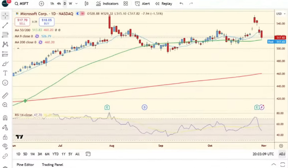Click the Post 517.65 price label
Screen dimensions: 288x168
tap(277, 42)
